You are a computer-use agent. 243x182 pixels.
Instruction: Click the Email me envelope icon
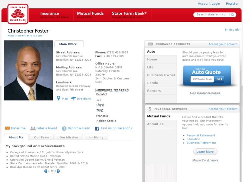click(x=7, y=128)
